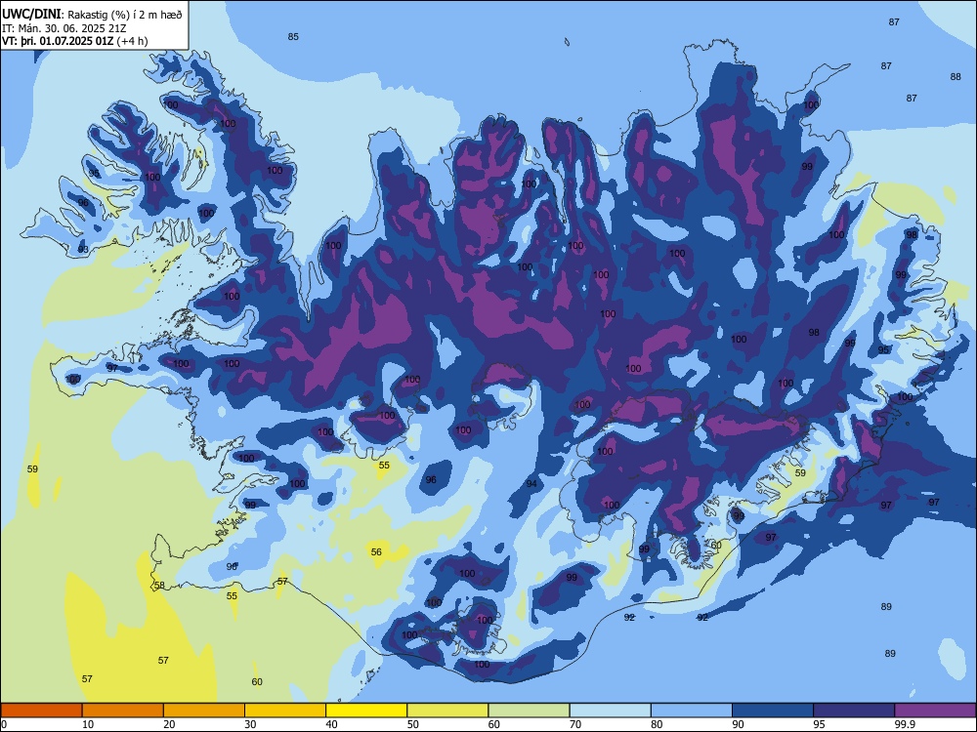Click the indigo 95–99.9 legend swatch
The width and height of the screenshot is (977, 732).
pos(854,711)
